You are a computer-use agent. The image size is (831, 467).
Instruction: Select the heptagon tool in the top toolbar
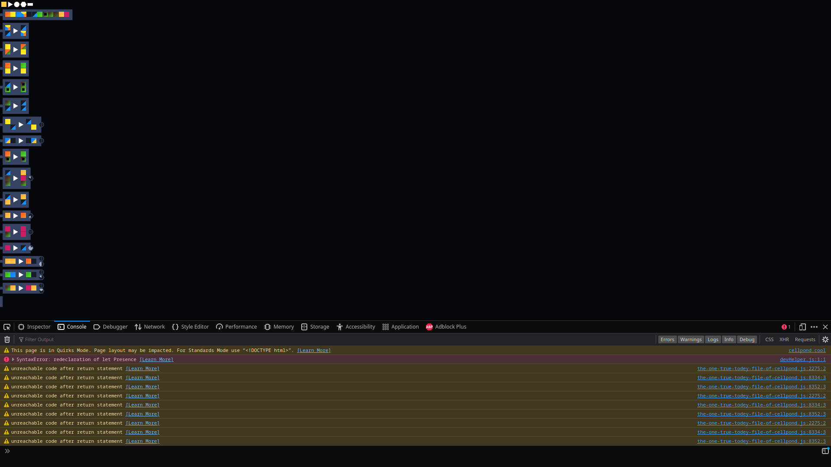[x=23, y=4]
